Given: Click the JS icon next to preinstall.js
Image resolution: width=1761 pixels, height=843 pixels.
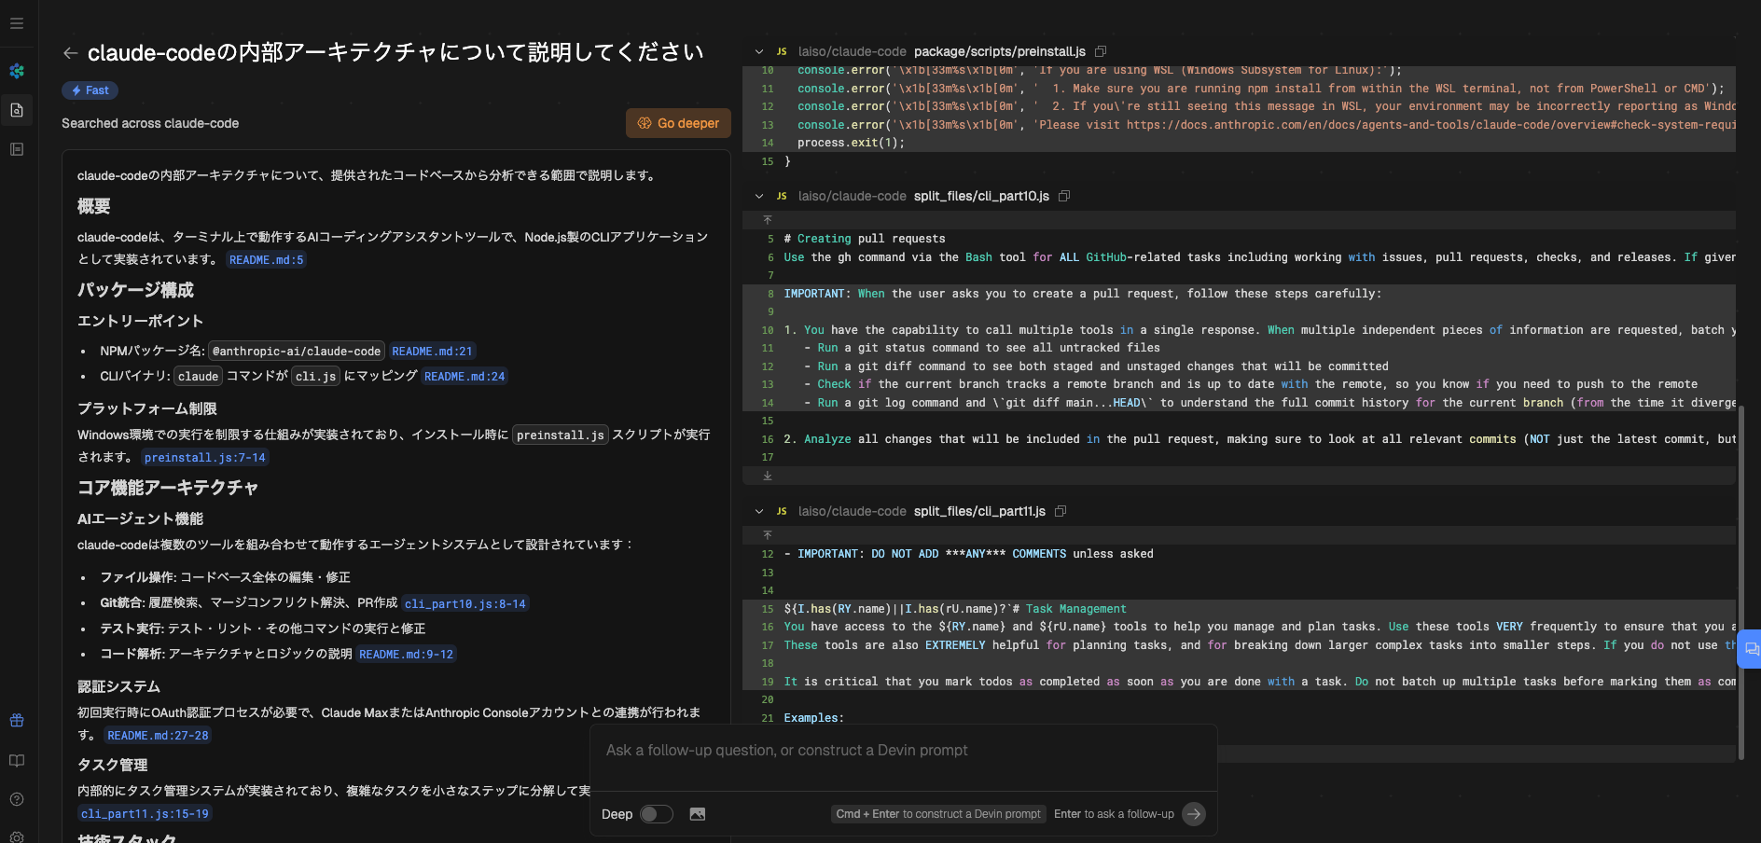Looking at the screenshot, I should point(782,51).
